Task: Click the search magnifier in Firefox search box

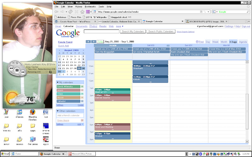Action: [x=248, y=12]
